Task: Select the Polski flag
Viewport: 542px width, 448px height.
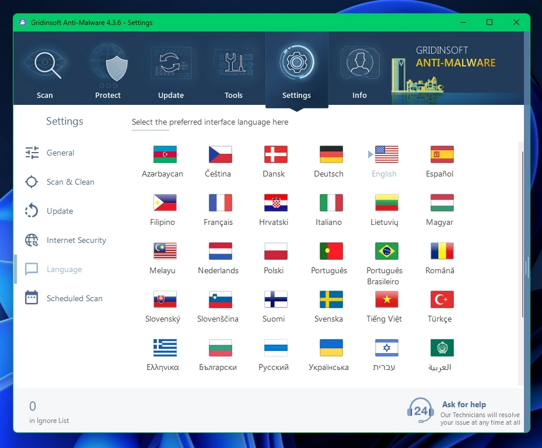Action: (276, 251)
